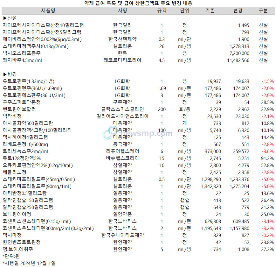Click 아티반정0.5밀리그람 product name
This screenshot has height=267, width=276.
point(24,193)
